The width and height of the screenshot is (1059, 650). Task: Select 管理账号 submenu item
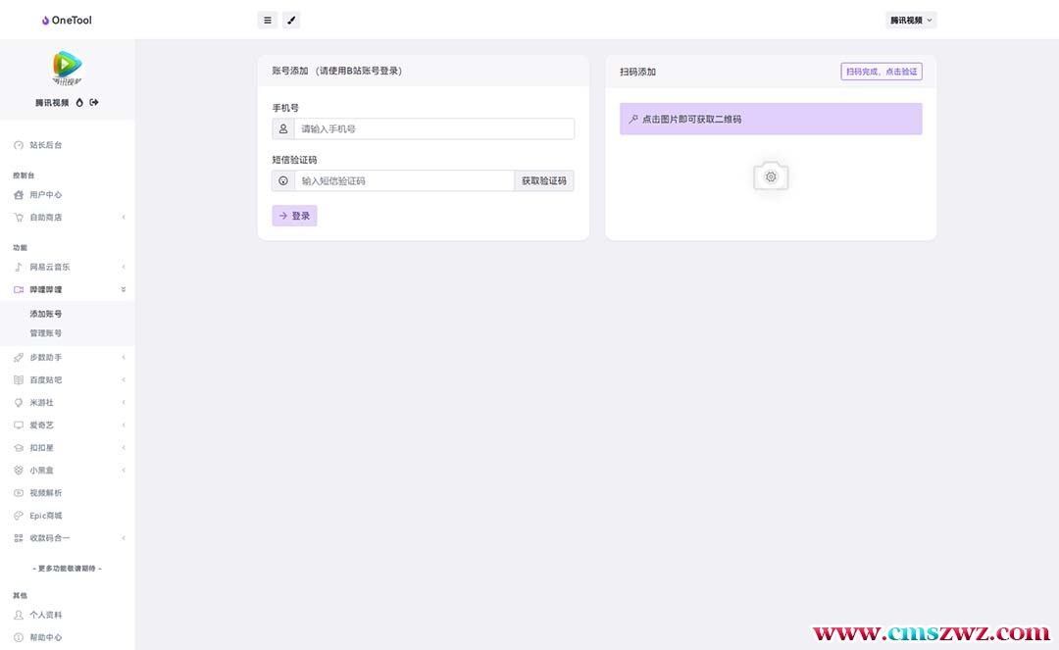click(x=45, y=333)
